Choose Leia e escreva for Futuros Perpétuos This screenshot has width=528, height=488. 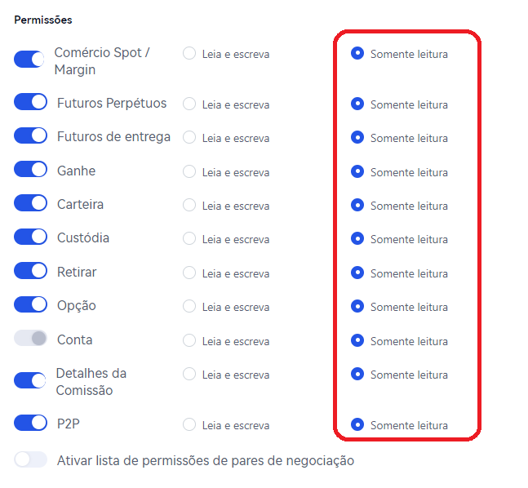pyautogui.click(x=189, y=104)
